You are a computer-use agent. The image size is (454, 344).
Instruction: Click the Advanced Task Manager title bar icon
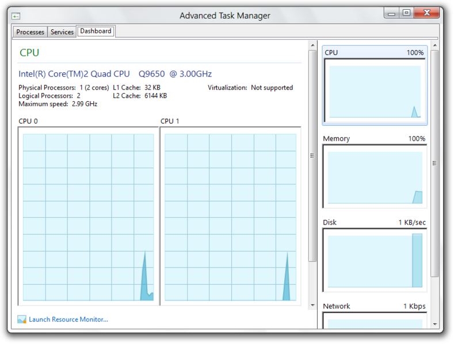pyautogui.click(x=17, y=16)
